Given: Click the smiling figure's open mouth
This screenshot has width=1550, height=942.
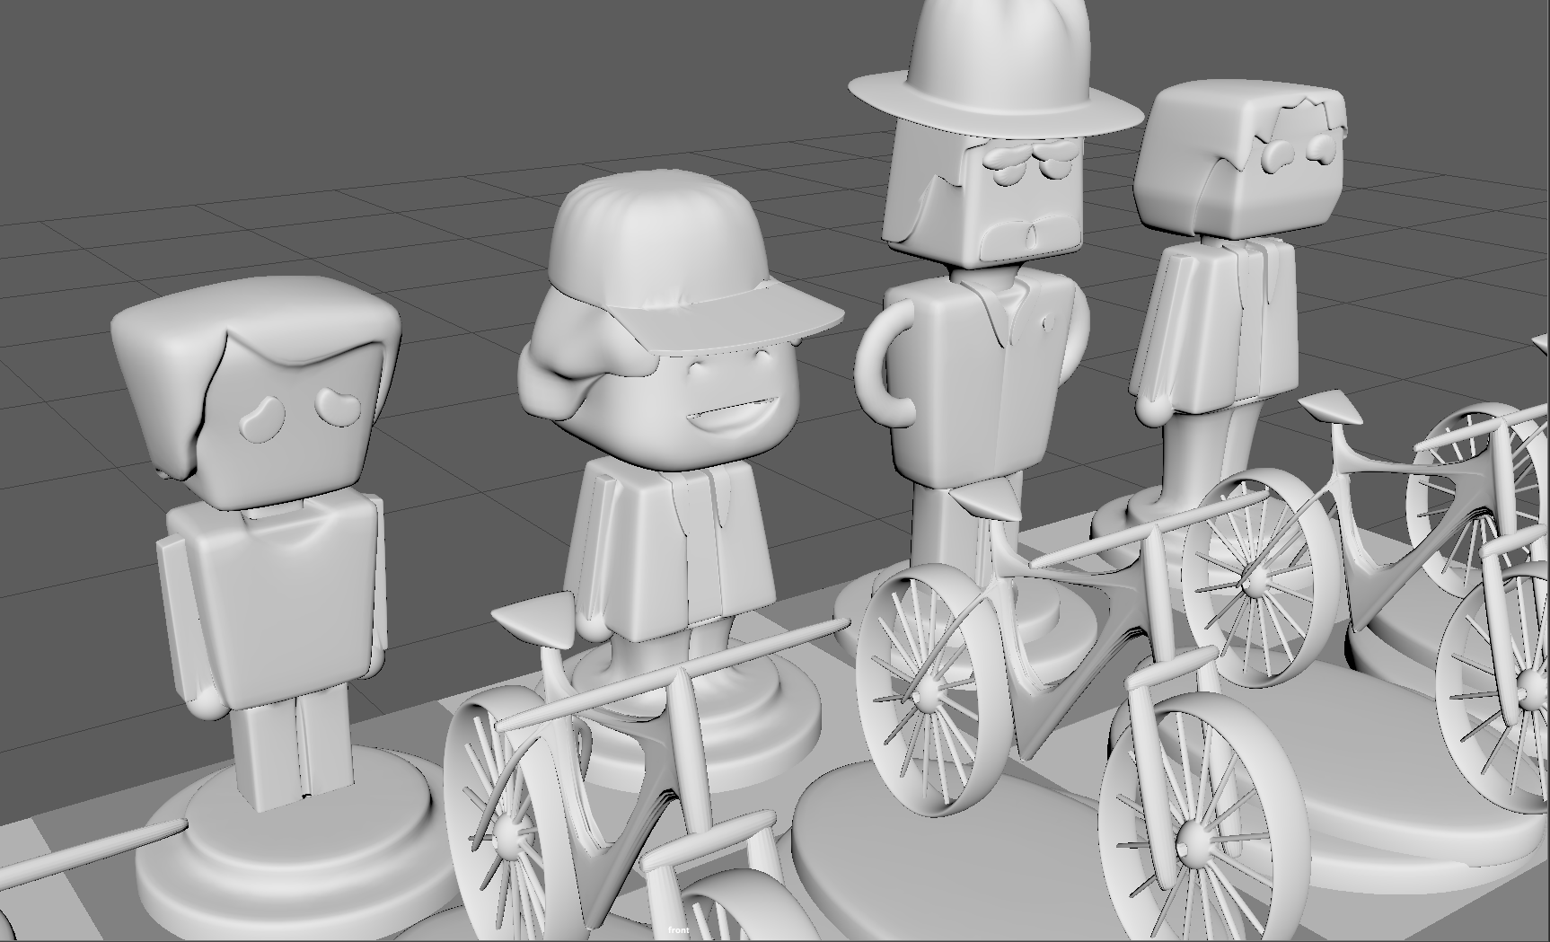Looking at the screenshot, I should coord(729,418).
